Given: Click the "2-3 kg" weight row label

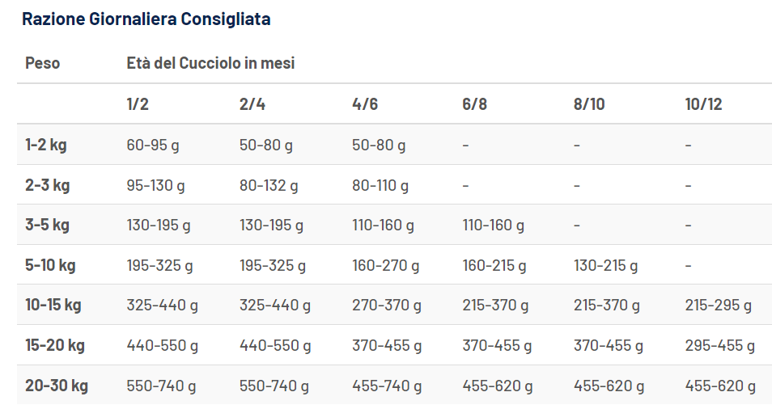Looking at the screenshot, I should (47, 185).
